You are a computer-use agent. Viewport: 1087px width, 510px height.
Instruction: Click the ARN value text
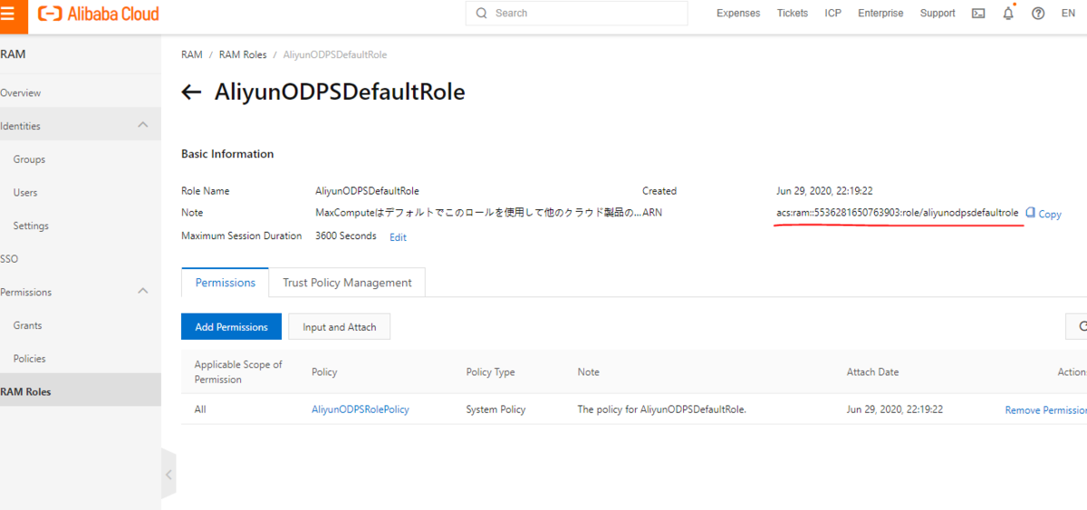coord(898,213)
